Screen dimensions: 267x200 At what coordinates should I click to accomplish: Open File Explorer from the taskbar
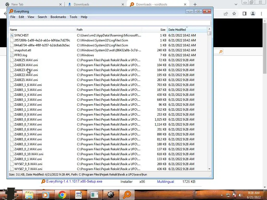pos(29,195)
